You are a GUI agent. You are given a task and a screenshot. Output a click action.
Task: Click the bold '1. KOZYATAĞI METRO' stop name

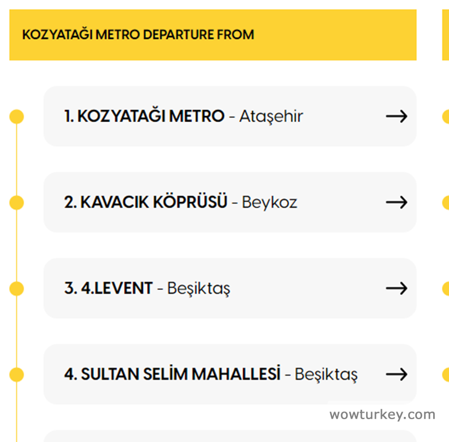(144, 116)
